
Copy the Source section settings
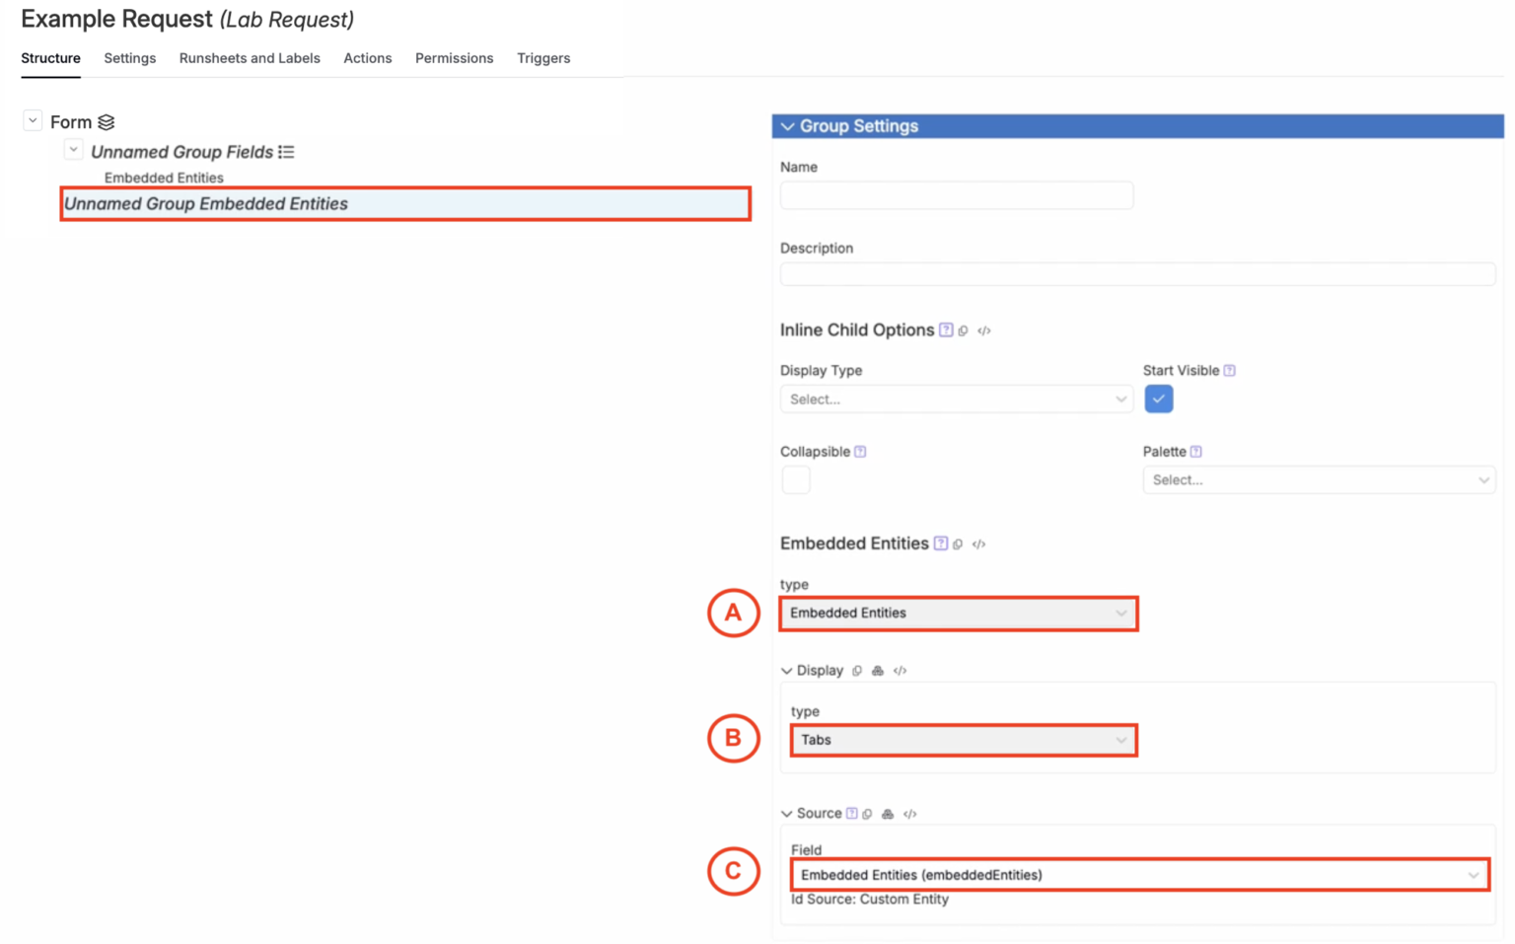[x=867, y=815]
